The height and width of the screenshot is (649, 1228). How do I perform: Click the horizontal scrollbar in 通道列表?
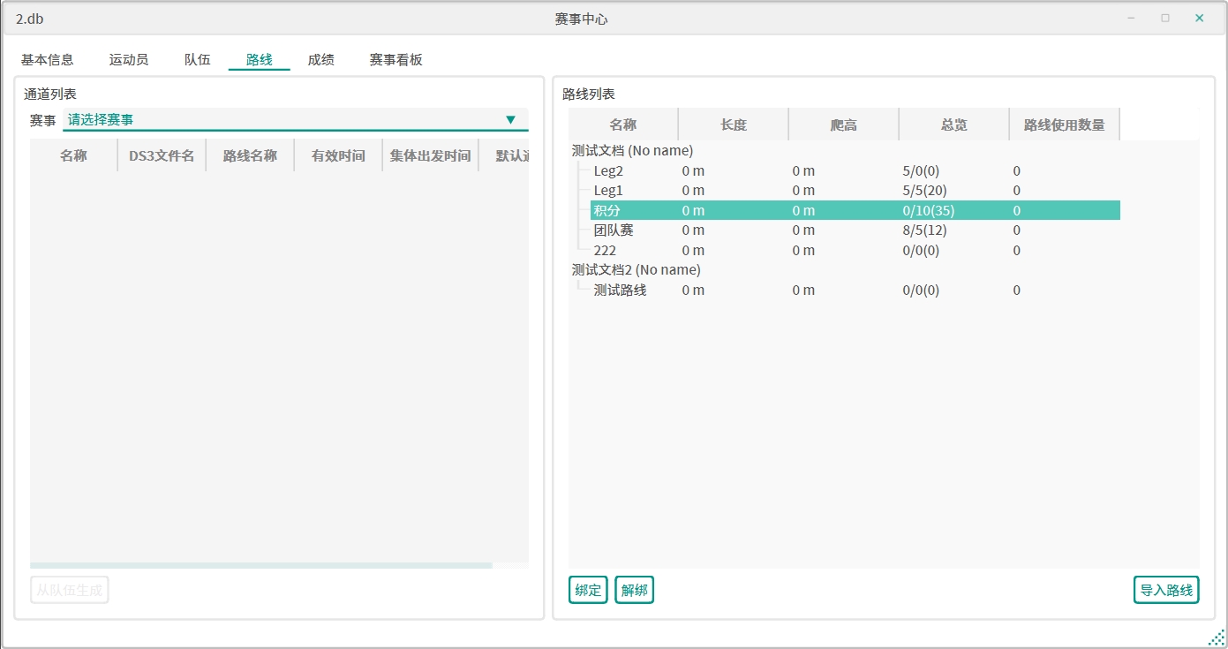tap(260, 565)
